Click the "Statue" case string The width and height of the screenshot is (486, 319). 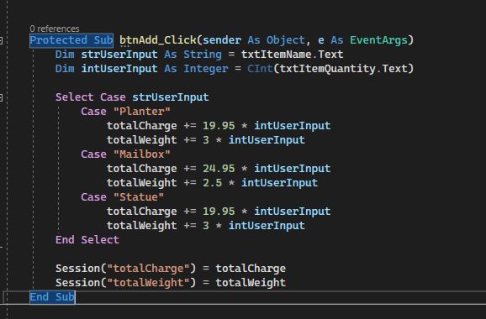139,196
